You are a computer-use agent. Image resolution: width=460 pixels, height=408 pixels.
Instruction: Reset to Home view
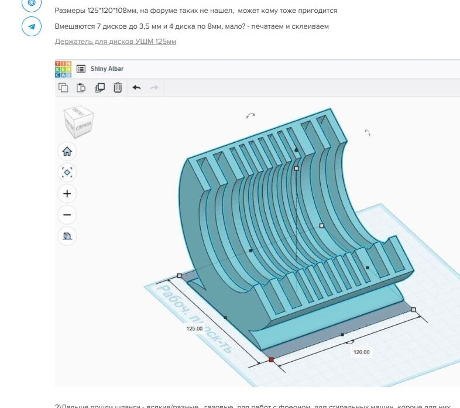[x=67, y=151]
